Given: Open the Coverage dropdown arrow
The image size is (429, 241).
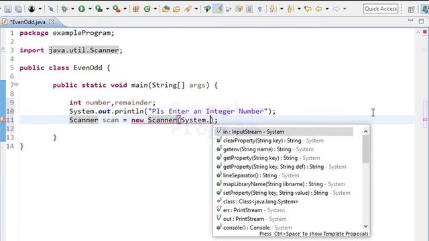Looking at the screenshot, I should pos(107,9).
